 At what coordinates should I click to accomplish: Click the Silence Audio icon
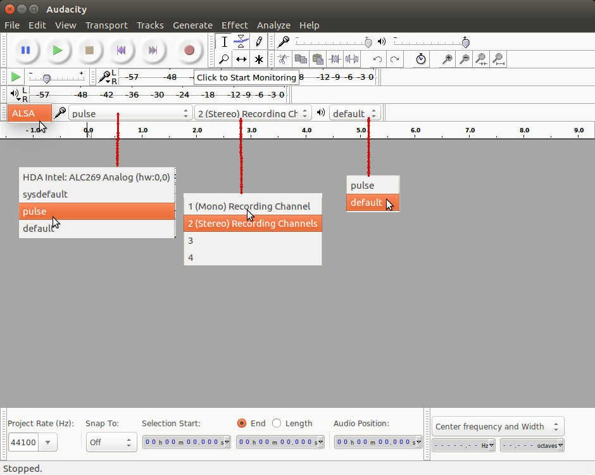click(352, 60)
